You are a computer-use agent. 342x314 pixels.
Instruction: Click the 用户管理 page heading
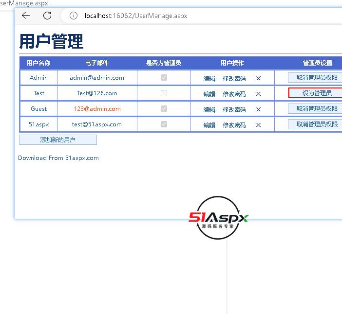(x=52, y=41)
